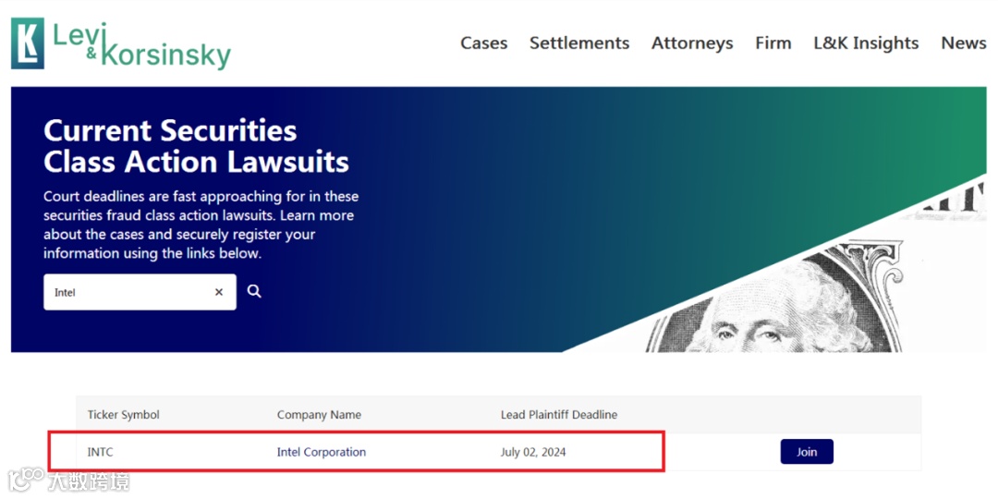Open the Attorneys navigation item
This screenshot has height=499, width=998.
coord(692,43)
